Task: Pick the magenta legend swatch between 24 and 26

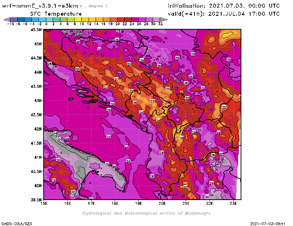Action: pyautogui.click(x=135, y=19)
